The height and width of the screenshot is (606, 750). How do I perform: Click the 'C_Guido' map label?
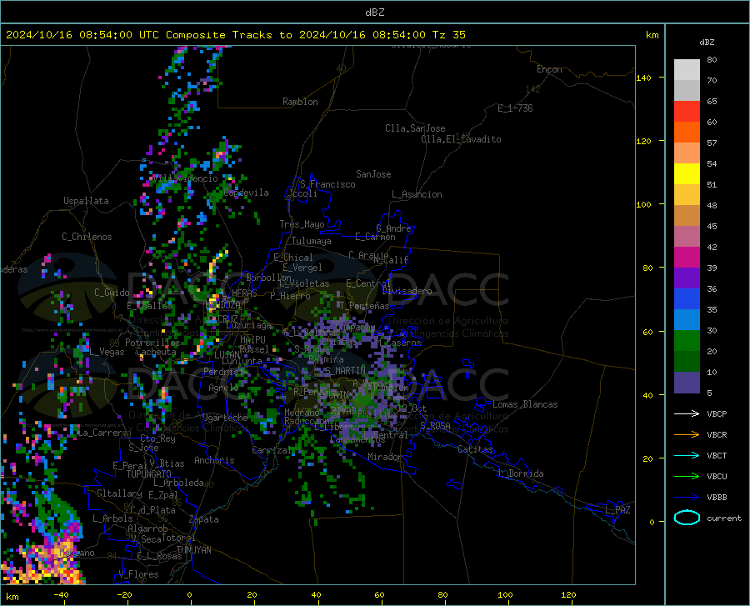(112, 293)
